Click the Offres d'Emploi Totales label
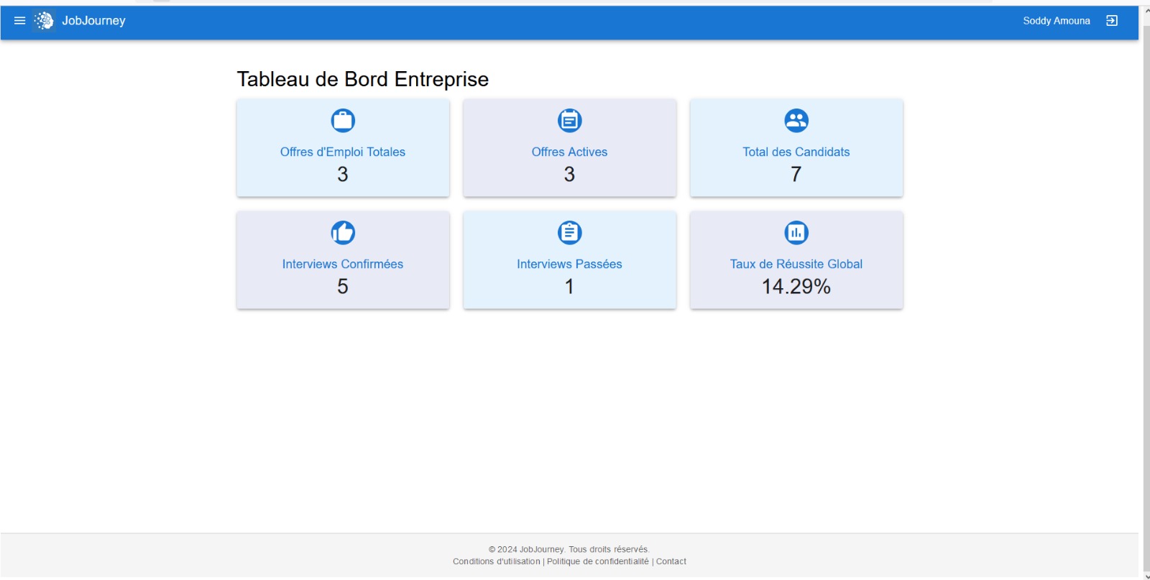The height and width of the screenshot is (580, 1150). coord(343,152)
